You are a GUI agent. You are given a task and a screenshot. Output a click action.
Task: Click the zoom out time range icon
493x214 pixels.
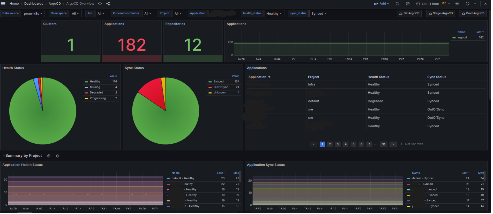[x=457, y=4]
